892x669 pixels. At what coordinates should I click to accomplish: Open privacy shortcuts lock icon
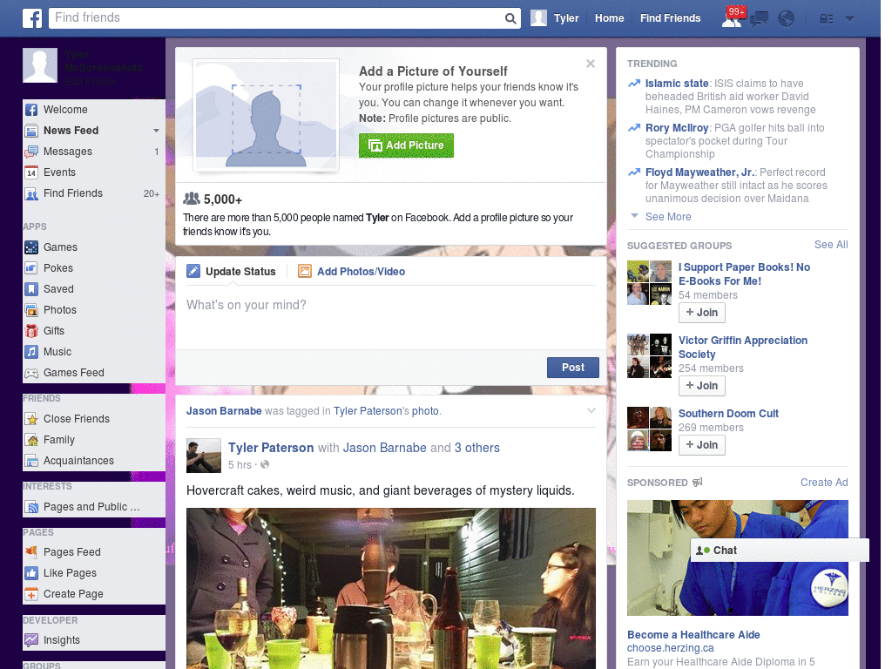(826, 19)
